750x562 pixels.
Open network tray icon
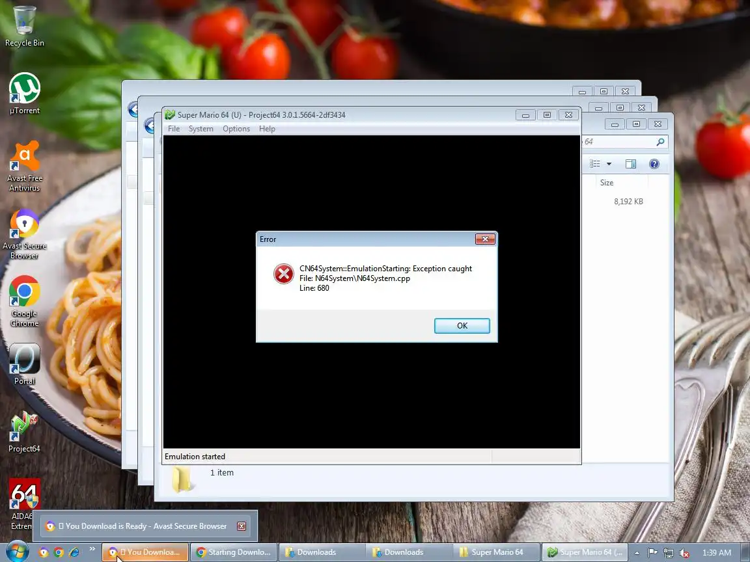tap(668, 553)
